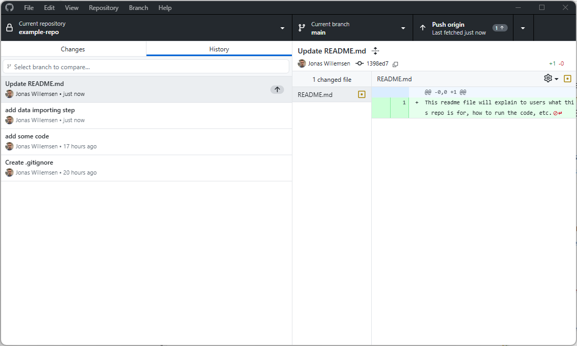
Task: Click the expand commit summary arrows icon
Action: click(x=375, y=51)
